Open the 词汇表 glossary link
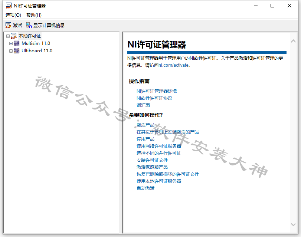Viewport: 301px width, 237px height. click(x=143, y=105)
